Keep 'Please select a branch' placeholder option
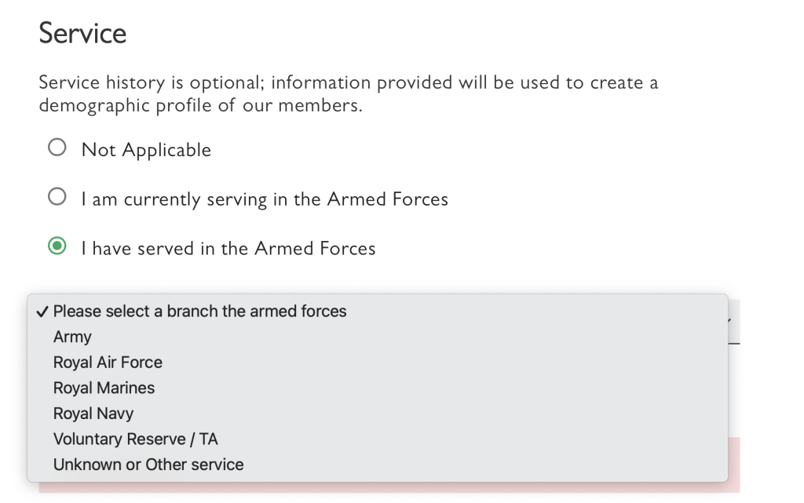The image size is (804, 503). point(199,312)
